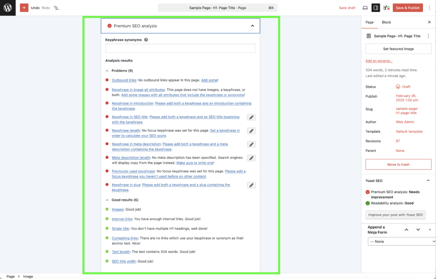Click the Save & Publish button
This screenshot has width=436, height=279.
407,7
